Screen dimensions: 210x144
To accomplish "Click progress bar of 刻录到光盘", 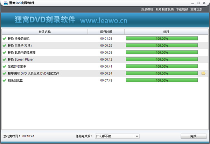I will [162, 80].
